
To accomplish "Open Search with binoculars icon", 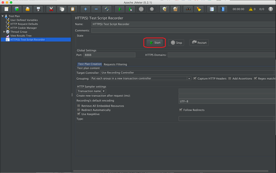I will pyautogui.click(x=188, y=9).
